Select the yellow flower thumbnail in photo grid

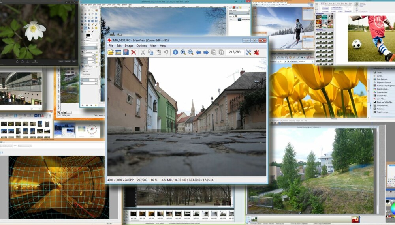pyautogui.click(x=11, y=124)
